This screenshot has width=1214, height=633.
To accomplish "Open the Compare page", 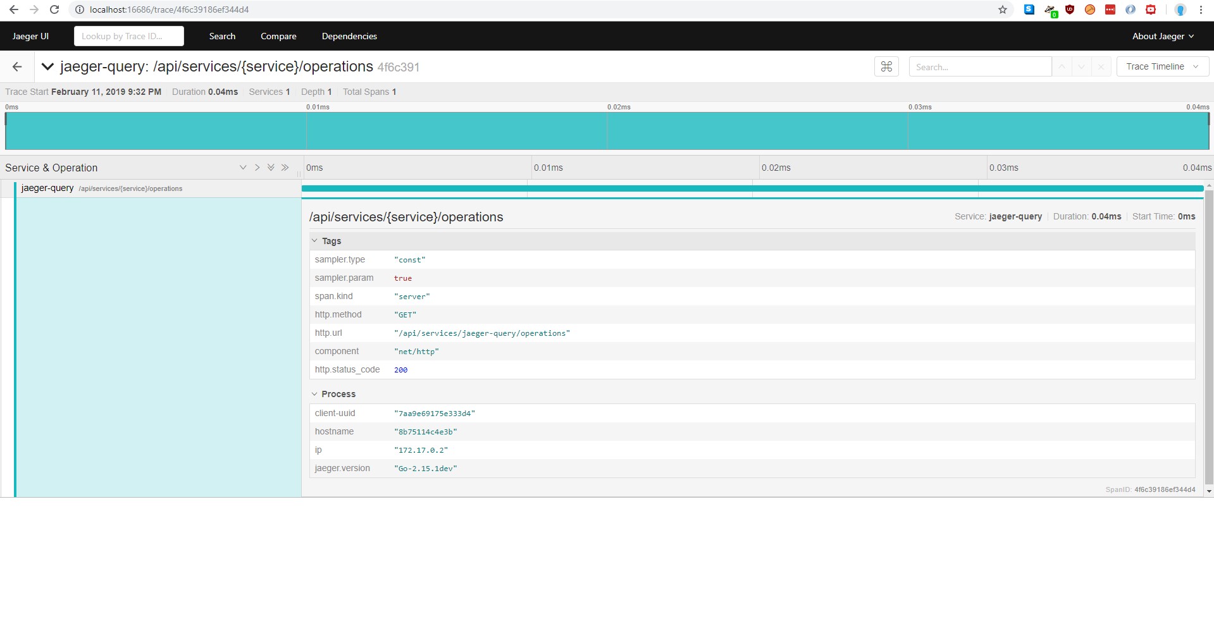I will [278, 36].
